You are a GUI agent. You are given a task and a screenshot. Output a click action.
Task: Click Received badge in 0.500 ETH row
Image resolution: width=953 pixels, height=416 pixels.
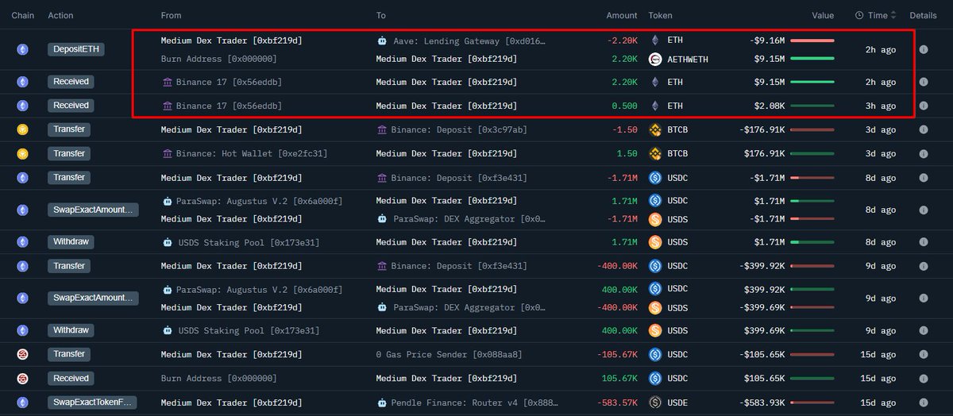71,106
